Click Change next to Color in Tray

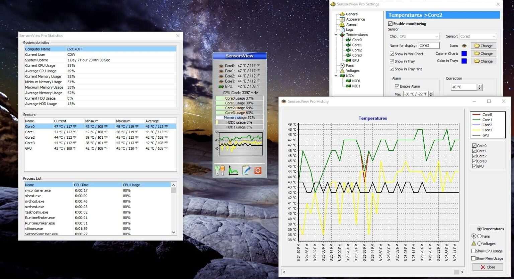(483, 61)
